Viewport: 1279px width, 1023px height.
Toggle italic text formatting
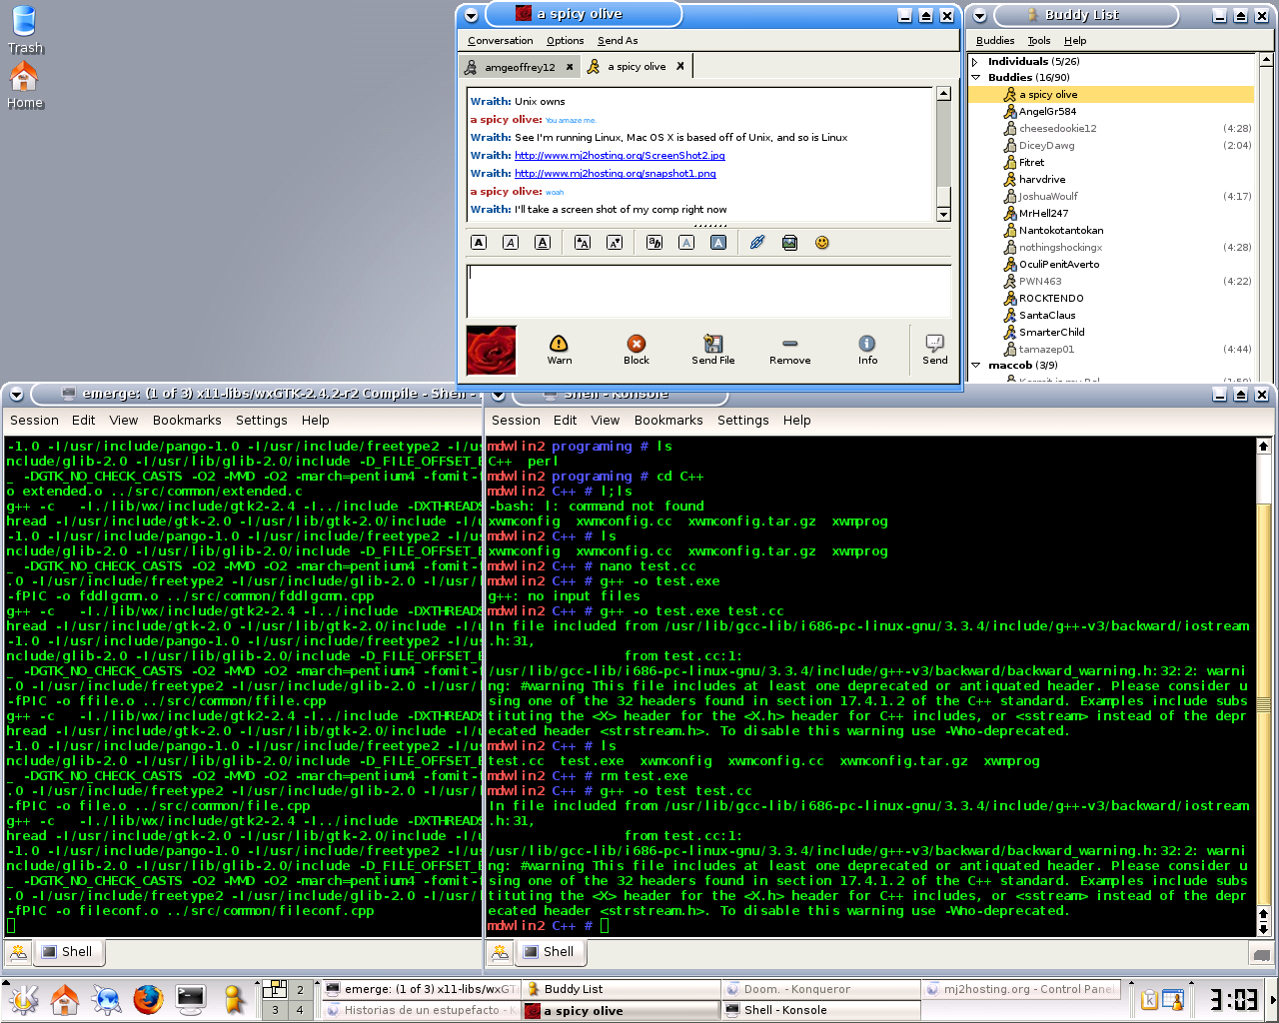(x=511, y=243)
